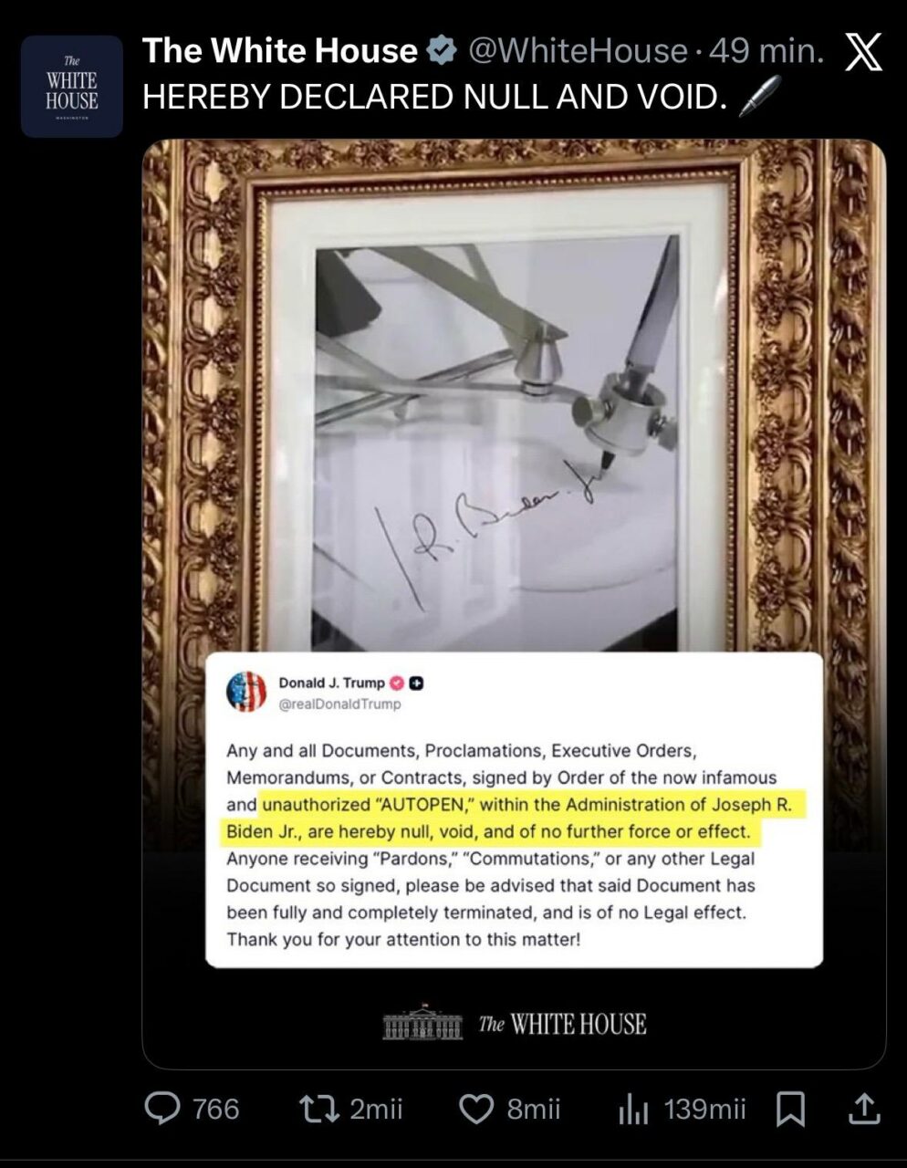The image size is (907, 1168).
Task: Click the 8mii likes count
Action: 534,1110
